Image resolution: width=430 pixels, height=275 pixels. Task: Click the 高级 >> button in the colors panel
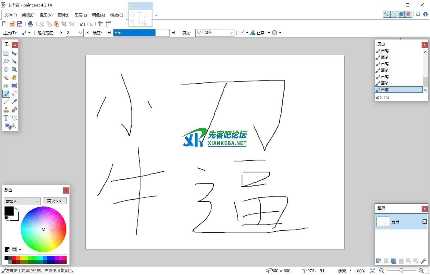(55, 201)
